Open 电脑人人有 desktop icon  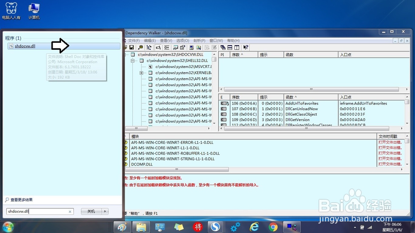(11, 11)
